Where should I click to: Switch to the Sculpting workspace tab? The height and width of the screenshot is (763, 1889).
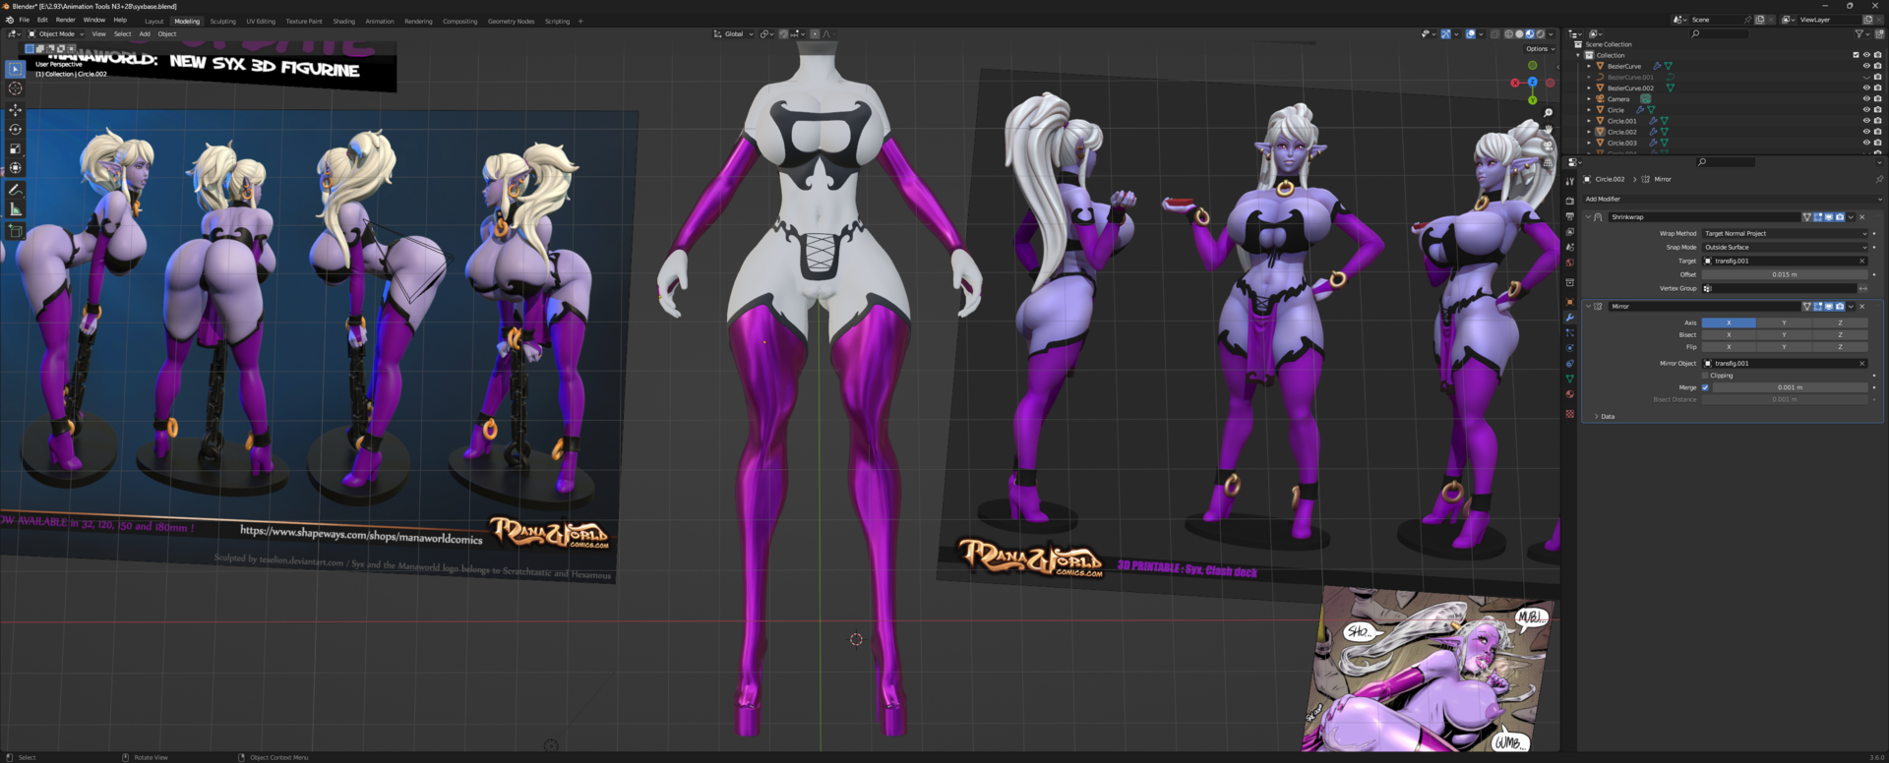222,22
